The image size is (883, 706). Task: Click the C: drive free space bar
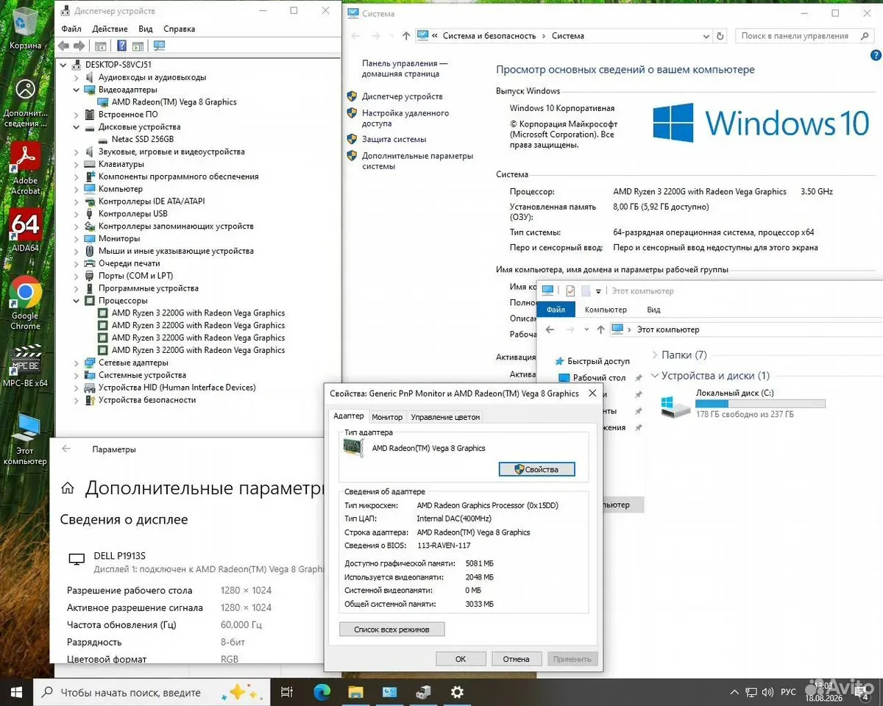tap(760, 404)
